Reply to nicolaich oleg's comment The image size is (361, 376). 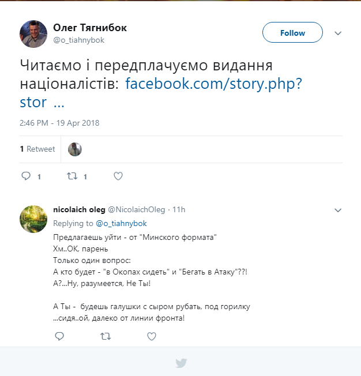pyautogui.click(x=59, y=336)
